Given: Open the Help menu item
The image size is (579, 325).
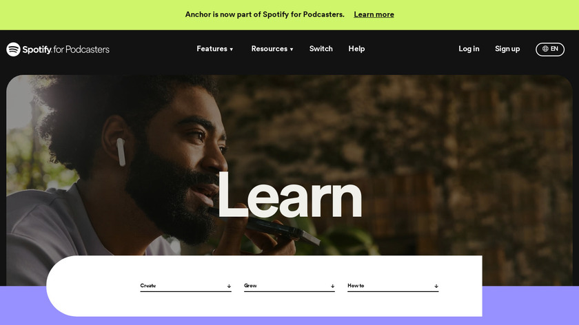Looking at the screenshot, I should 357,49.
